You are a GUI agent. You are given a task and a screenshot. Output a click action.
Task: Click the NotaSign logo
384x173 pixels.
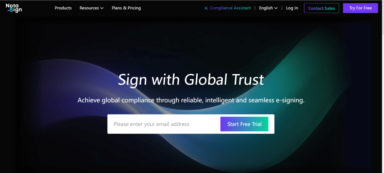click(14, 8)
